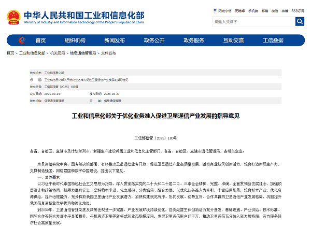Click the '一、总体要求' section heading
Viewport: 311px width, 226px height.
click(49, 177)
